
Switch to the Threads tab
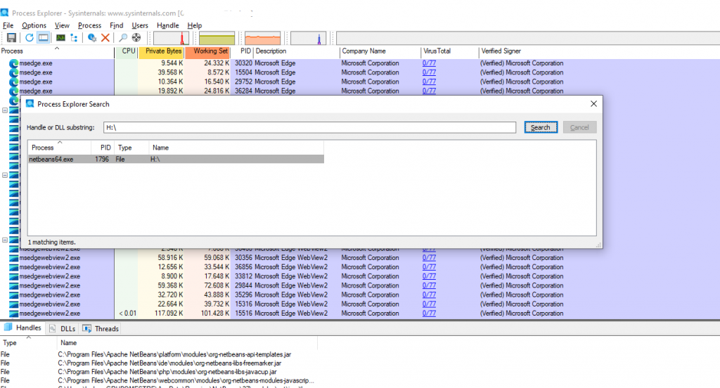101,328
